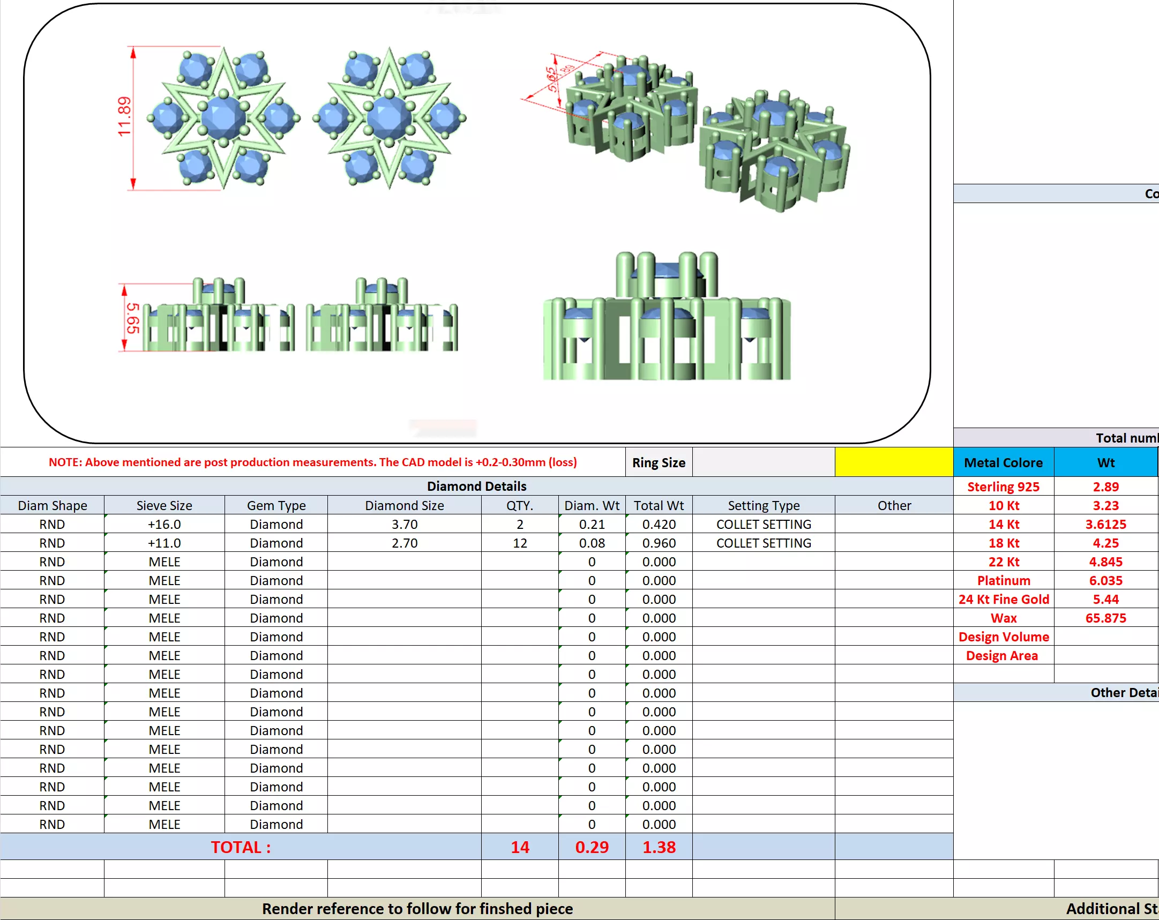1159x920 pixels.
Task: Select the first COLLET SETTING cell
Action: tap(764, 524)
